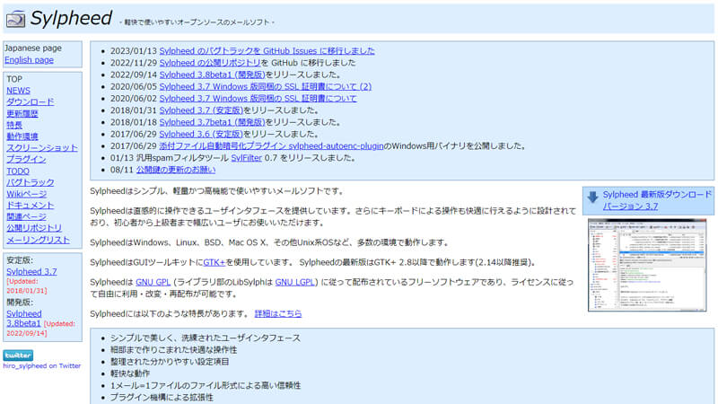This screenshot has width=718, height=404.
Task: Open hiro_sylpheed on Twitter link
Action: point(41,365)
